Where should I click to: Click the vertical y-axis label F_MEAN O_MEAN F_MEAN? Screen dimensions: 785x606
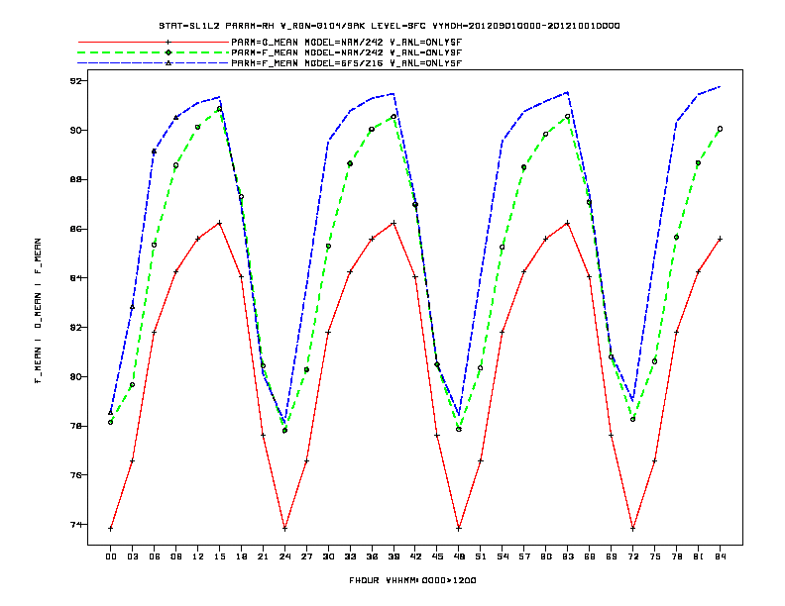[38, 311]
